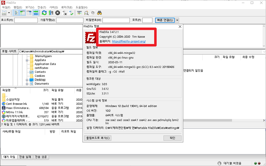This screenshot has height=166, width=266.
Task: Switch to the 대기 파일 tab
Action: click(x=9, y=157)
